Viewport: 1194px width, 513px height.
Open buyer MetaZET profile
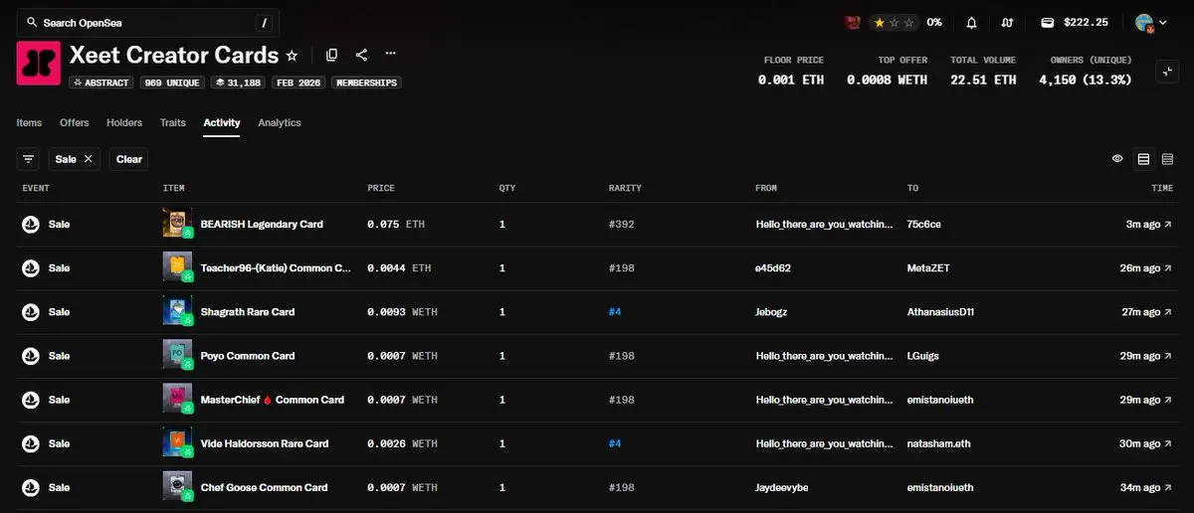[x=928, y=268]
